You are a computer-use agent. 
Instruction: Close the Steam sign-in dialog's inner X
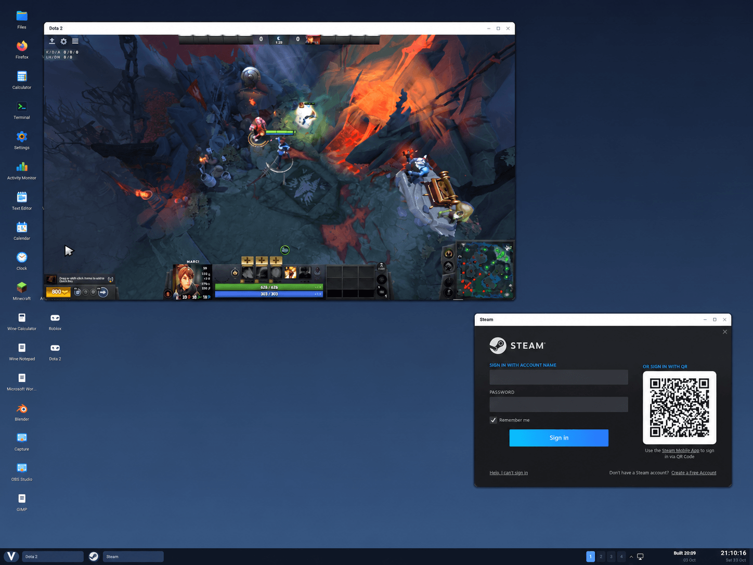(x=725, y=332)
